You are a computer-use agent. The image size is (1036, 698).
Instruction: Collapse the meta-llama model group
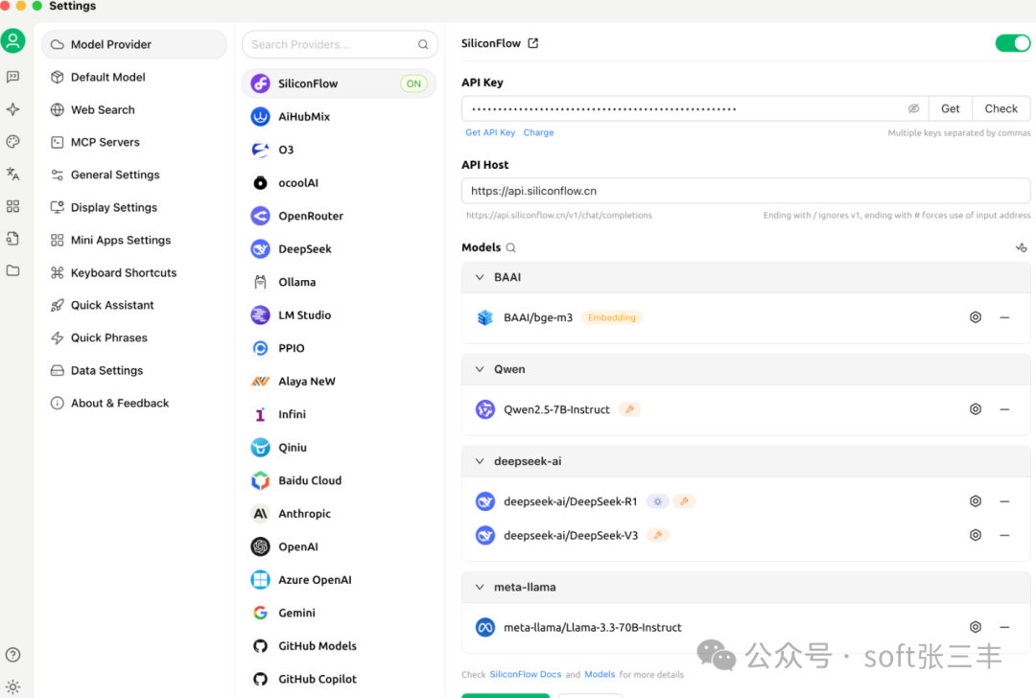point(479,587)
